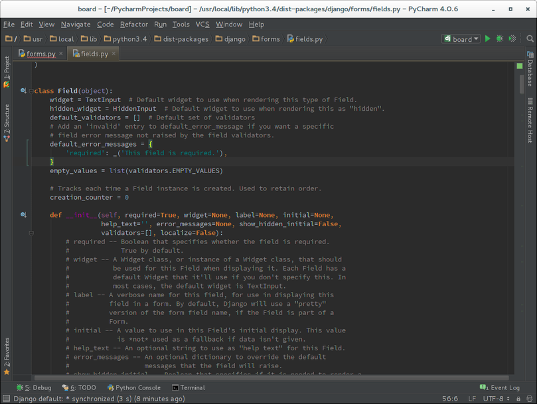
Task: Click the overridden marker beside class Field
Action: [x=23, y=91]
